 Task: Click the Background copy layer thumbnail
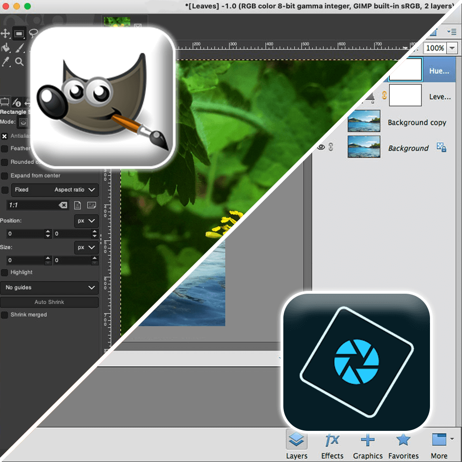tap(364, 121)
